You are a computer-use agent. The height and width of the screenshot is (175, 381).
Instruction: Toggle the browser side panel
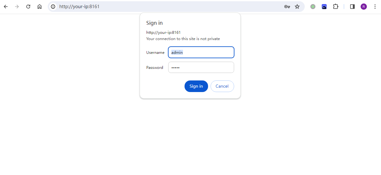352,7
